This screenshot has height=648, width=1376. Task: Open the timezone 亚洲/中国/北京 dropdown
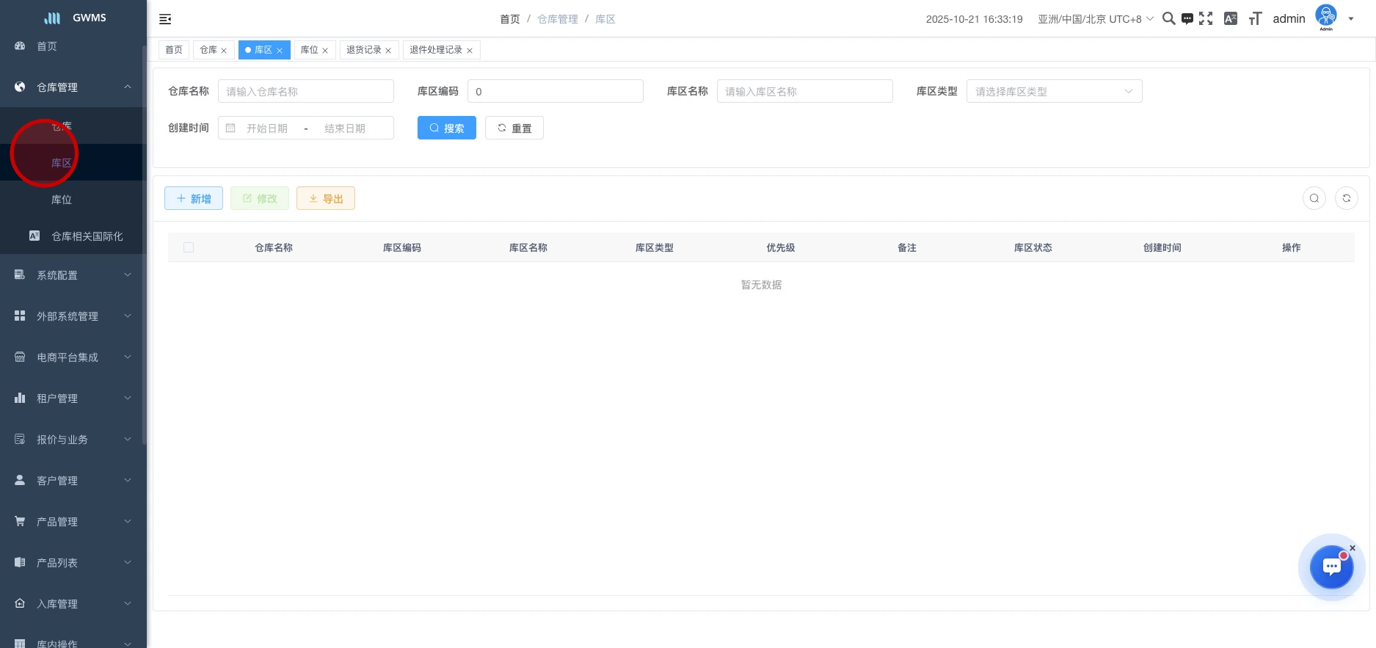[x=1095, y=19]
